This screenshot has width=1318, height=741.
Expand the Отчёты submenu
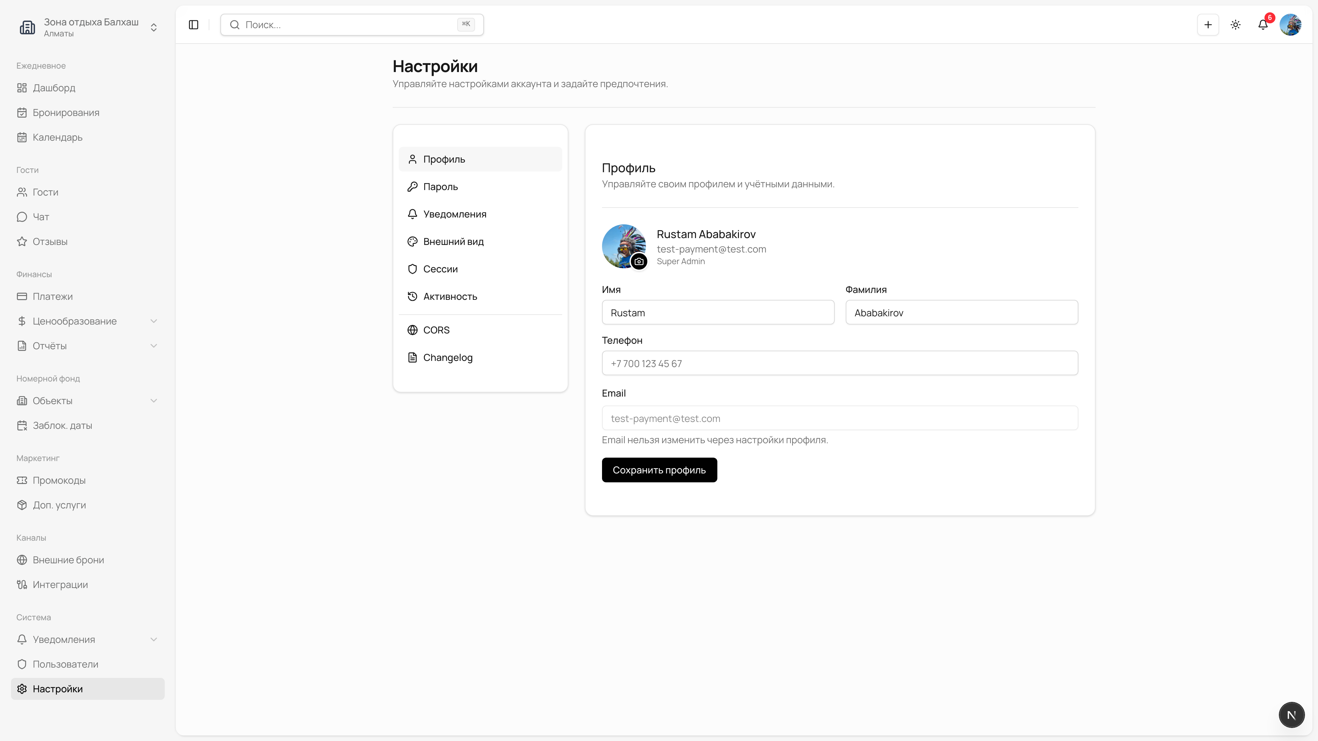coord(87,346)
